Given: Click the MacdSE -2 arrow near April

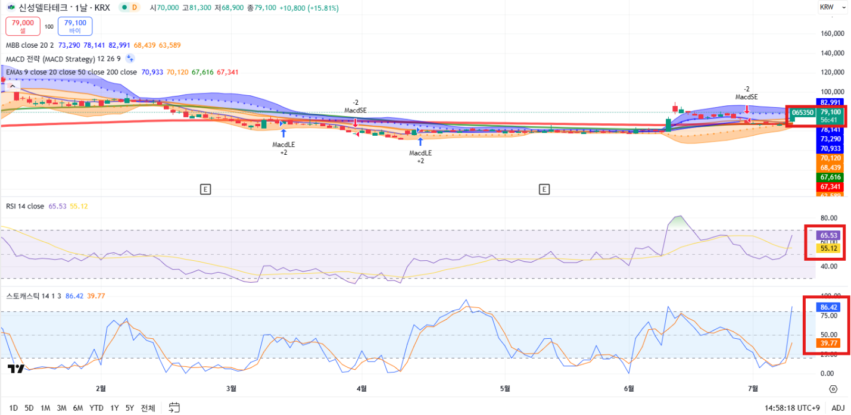Looking at the screenshot, I should click(x=355, y=122).
